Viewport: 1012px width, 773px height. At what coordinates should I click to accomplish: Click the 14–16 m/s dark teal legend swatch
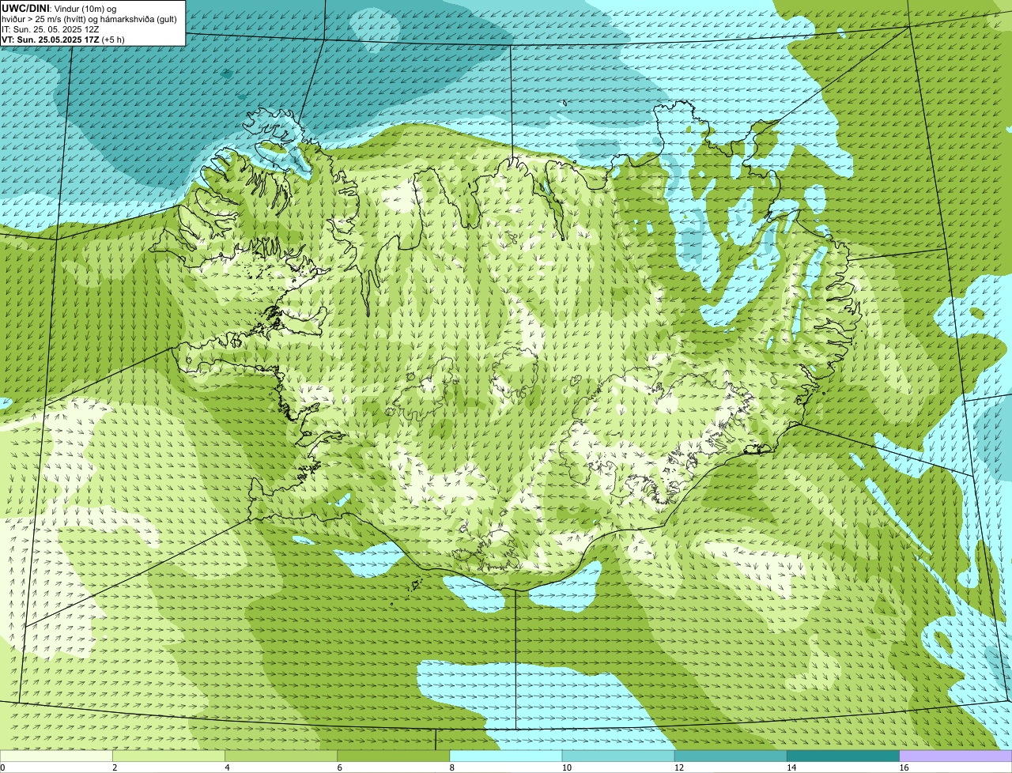(x=843, y=756)
